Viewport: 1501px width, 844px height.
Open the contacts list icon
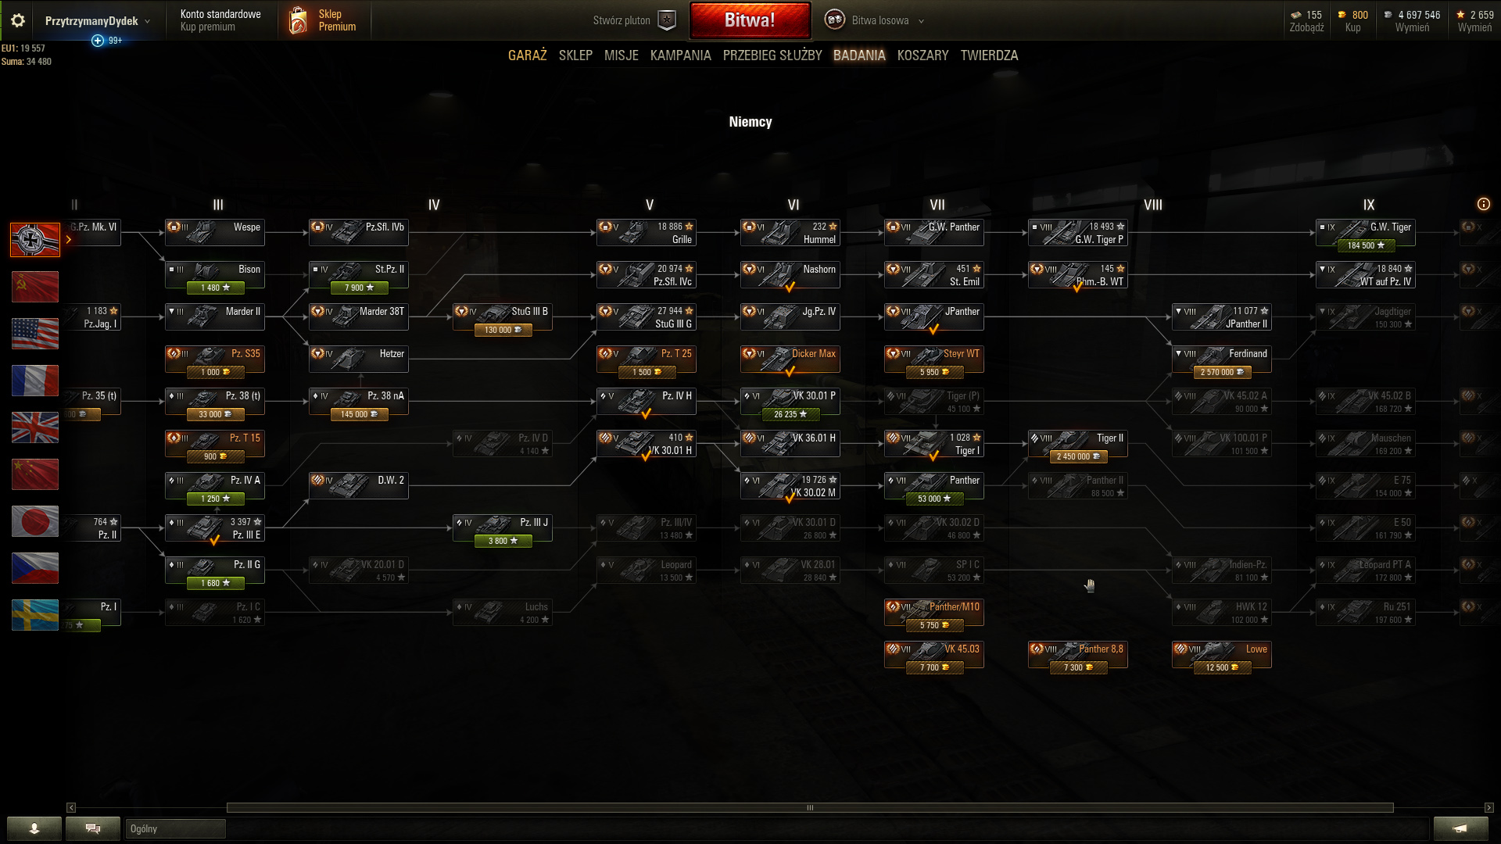tap(34, 828)
